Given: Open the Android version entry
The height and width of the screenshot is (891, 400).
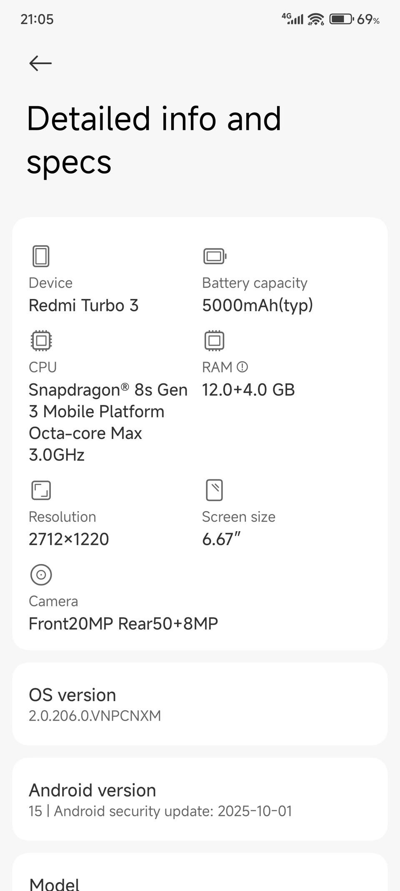Looking at the screenshot, I should tap(200, 799).
